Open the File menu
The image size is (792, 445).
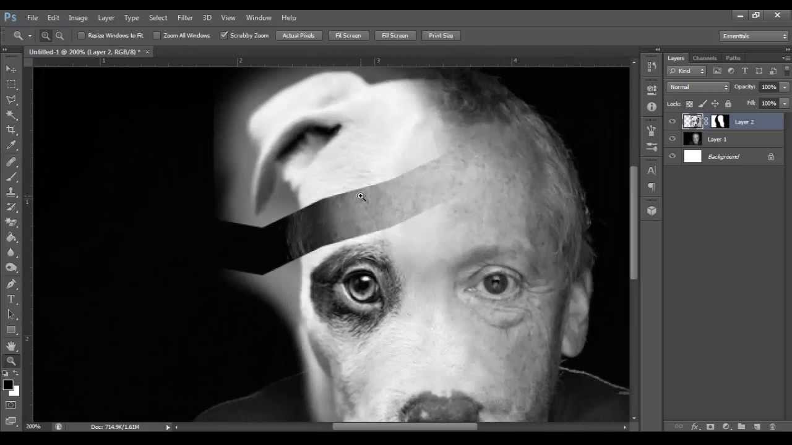pyautogui.click(x=32, y=17)
